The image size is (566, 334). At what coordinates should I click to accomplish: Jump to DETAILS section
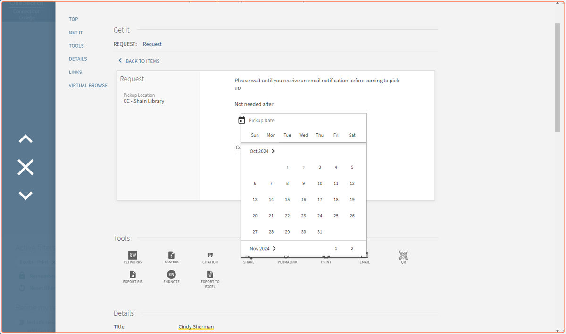click(x=78, y=59)
